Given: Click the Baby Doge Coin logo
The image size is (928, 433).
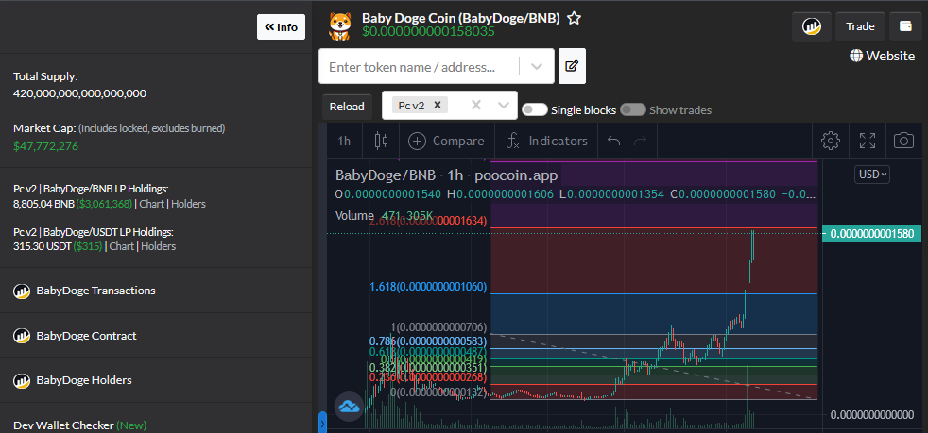Looking at the screenshot, I should click(339, 26).
